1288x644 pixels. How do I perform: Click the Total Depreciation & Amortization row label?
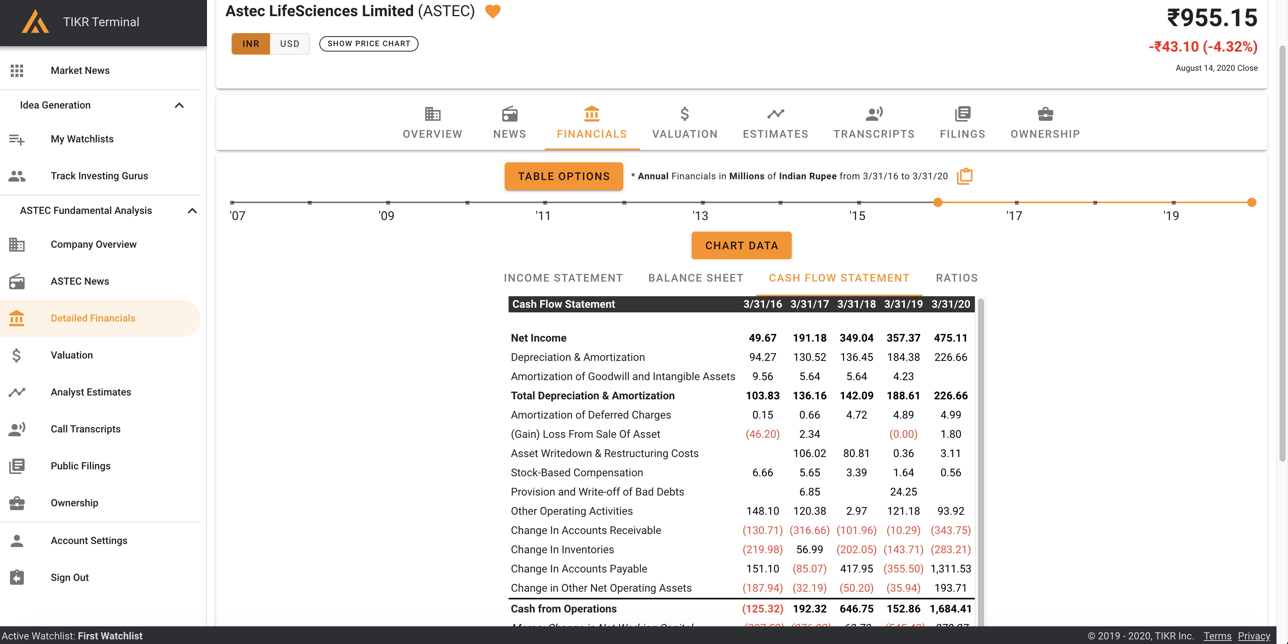[x=592, y=395]
